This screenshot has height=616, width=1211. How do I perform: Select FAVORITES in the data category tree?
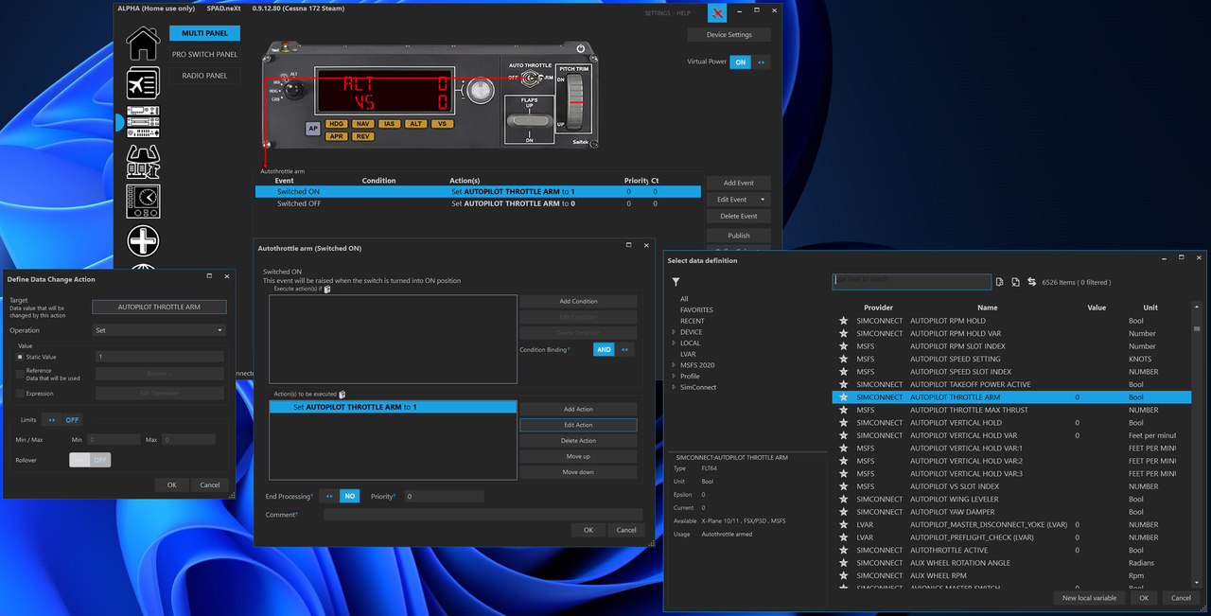(x=697, y=309)
